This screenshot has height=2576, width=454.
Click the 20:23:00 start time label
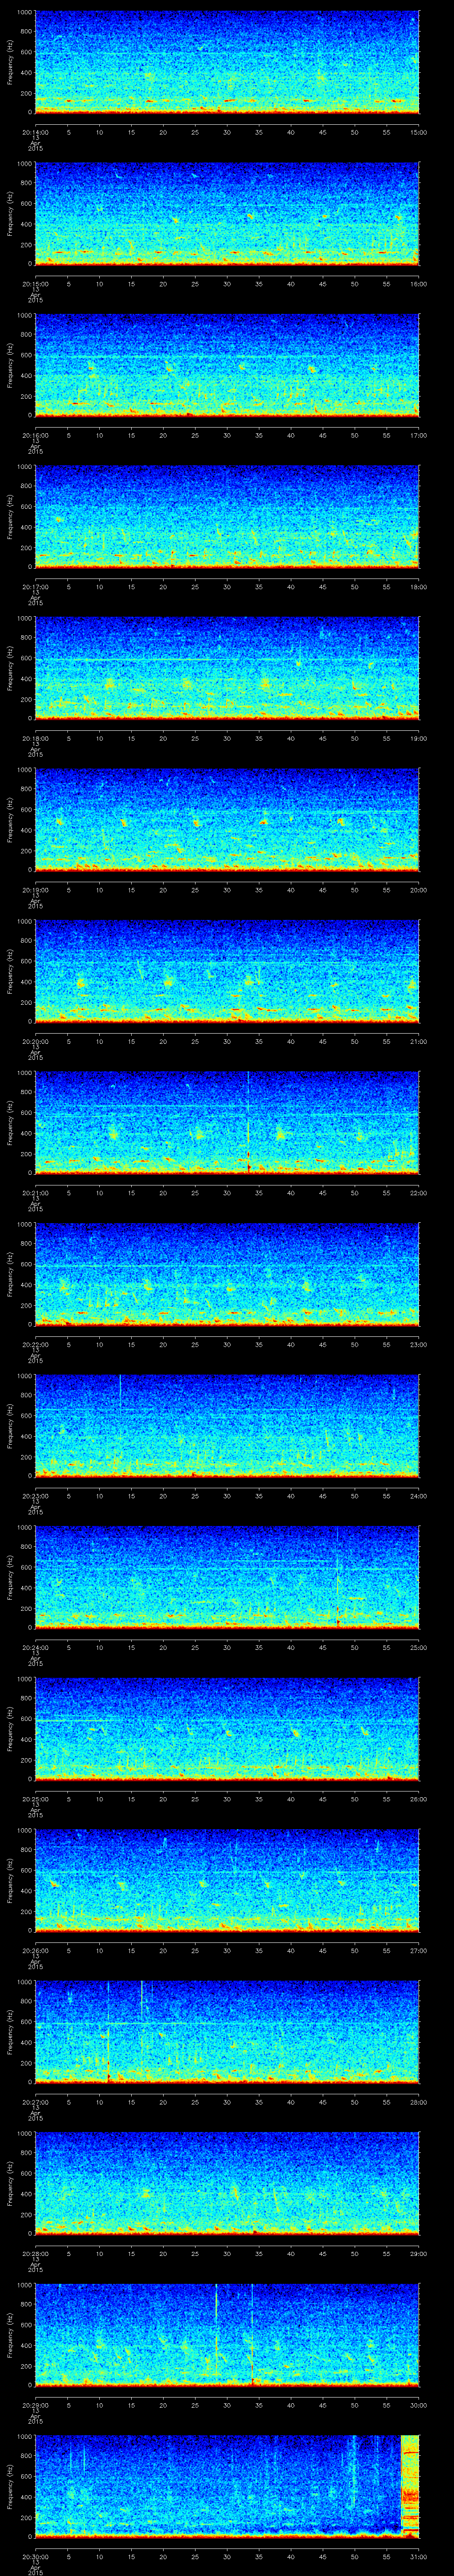(x=35, y=1495)
